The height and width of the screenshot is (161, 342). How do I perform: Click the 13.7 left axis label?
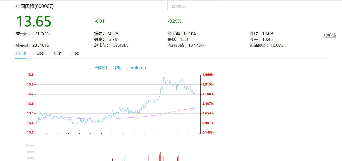[x=30, y=94]
